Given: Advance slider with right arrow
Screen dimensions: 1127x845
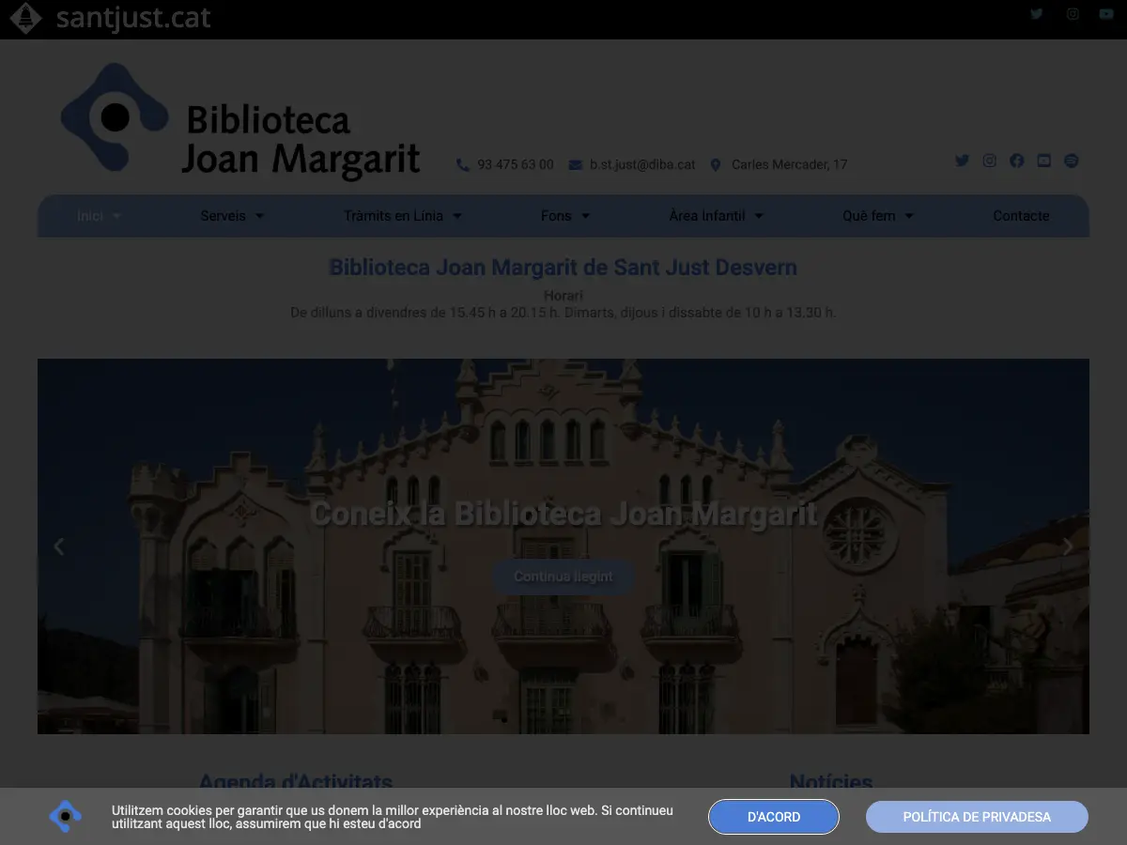Looking at the screenshot, I should [x=1068, y=546].
